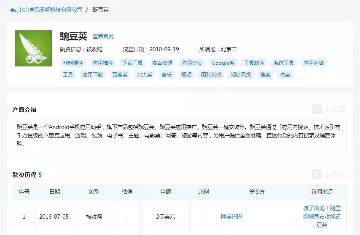Click 融资信息：被收购 text
The image size is (360, 235).
(x=81, y=49)
